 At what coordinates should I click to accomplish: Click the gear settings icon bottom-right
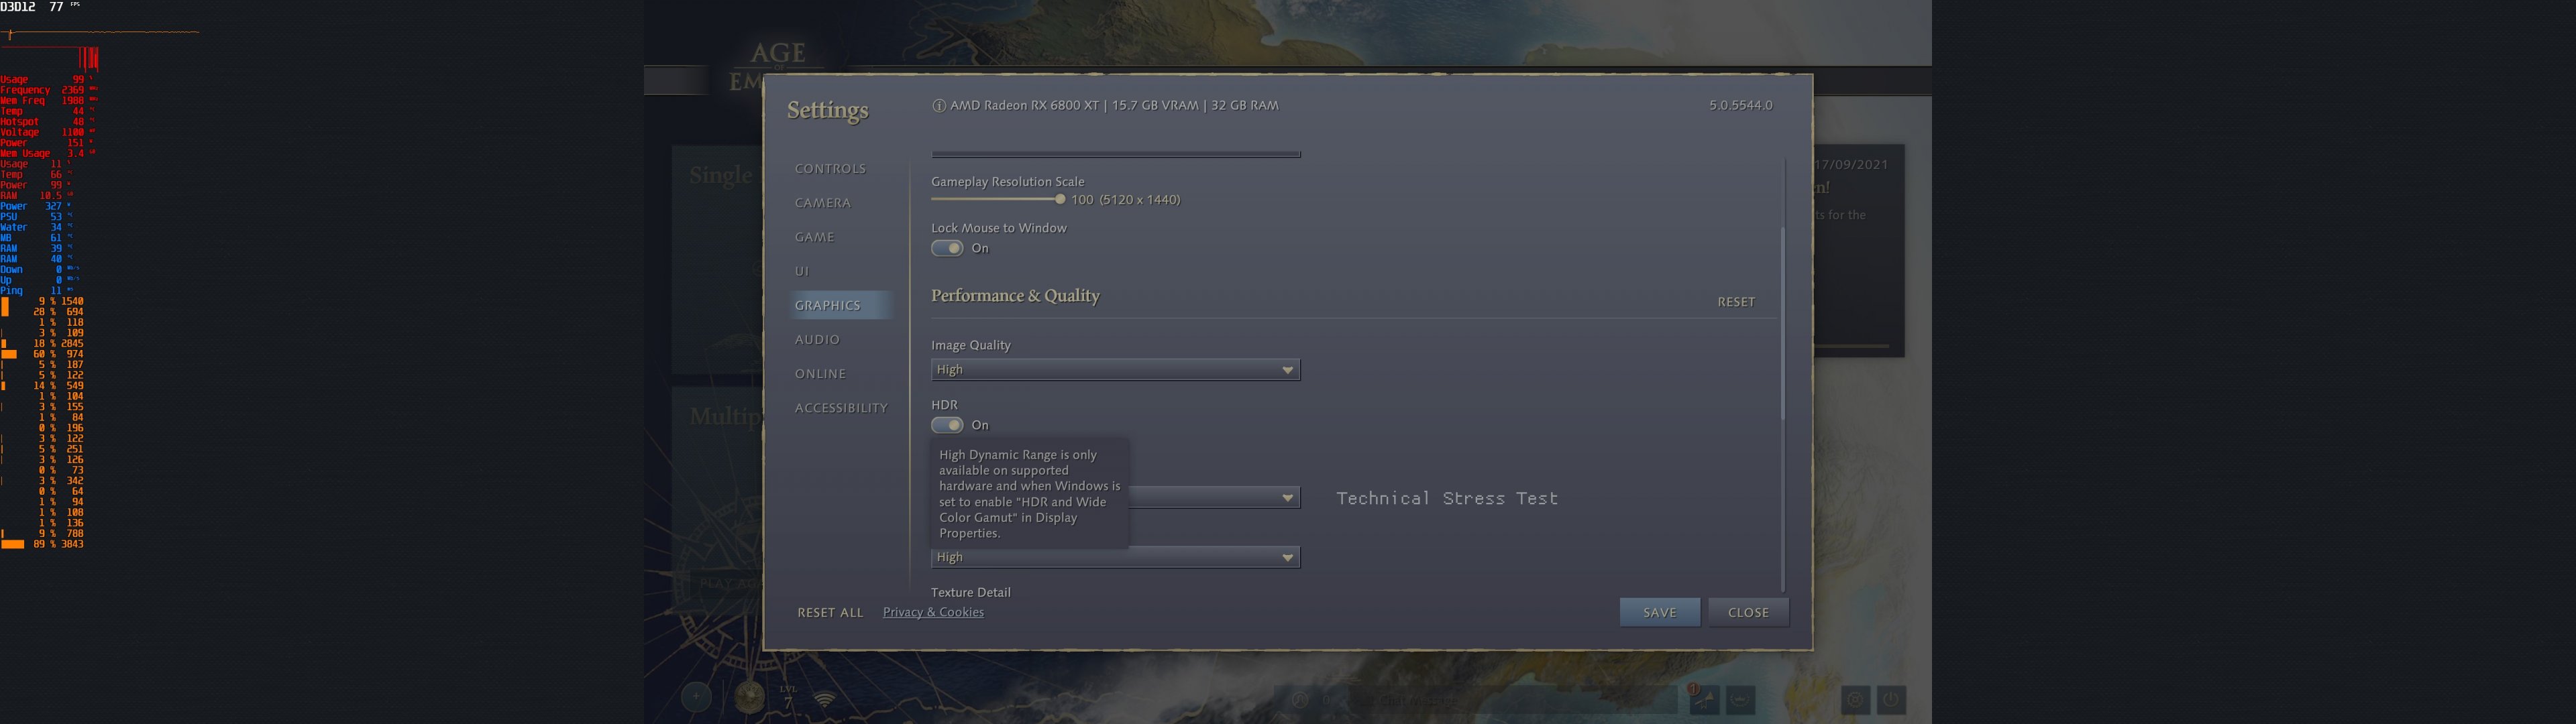(x=1855, y=699)
